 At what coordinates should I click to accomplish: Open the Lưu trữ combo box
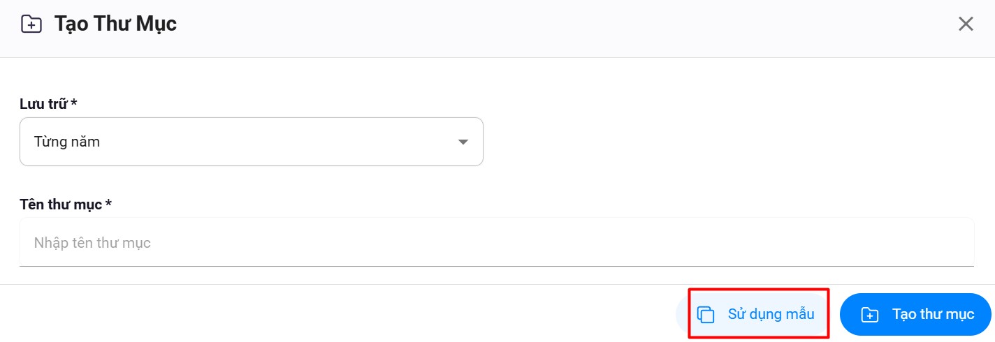pos(251,142)
